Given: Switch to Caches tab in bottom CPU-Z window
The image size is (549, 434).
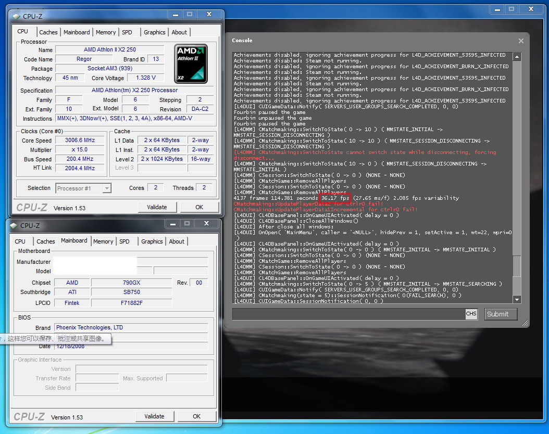Looking at the screenshot, I should point(45,241).
